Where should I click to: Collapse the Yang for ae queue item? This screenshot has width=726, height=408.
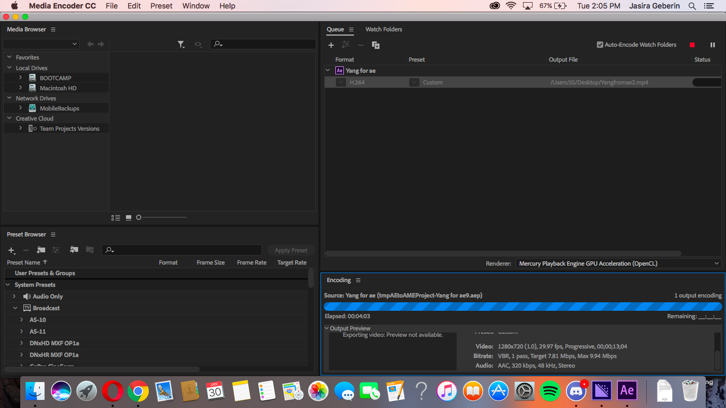(328, 70)
